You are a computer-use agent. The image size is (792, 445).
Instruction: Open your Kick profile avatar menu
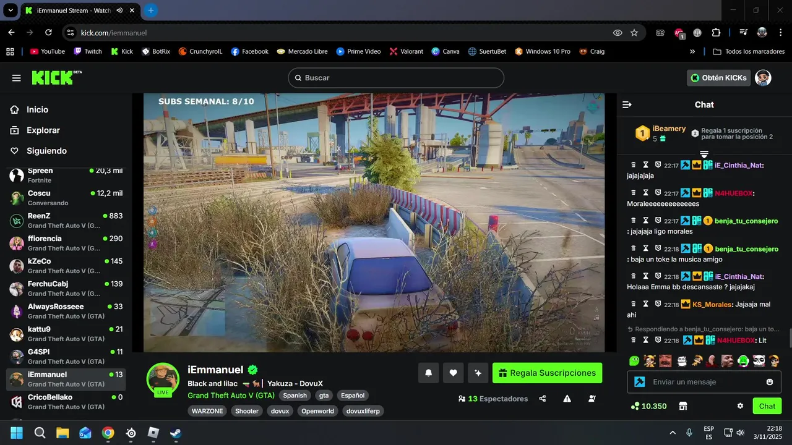[x=763, y=78]
